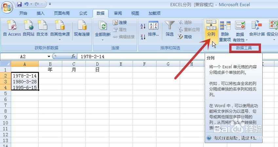Open the 加载项 tab
This screenshot has height=147, width=278.
(155, 13)
